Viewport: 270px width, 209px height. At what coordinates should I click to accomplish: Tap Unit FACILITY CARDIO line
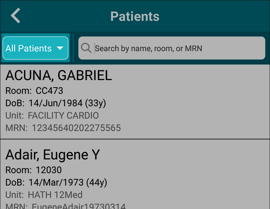coord(52,115)
